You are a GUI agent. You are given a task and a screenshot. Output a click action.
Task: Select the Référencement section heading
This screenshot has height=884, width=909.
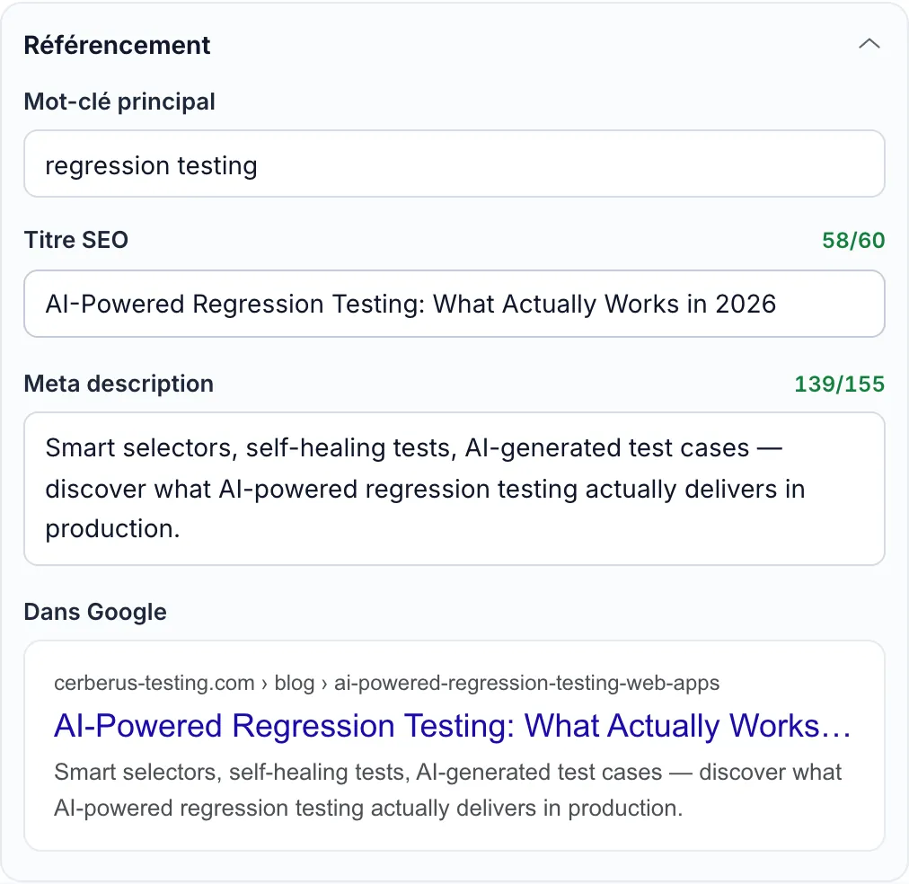click(117, 45)
